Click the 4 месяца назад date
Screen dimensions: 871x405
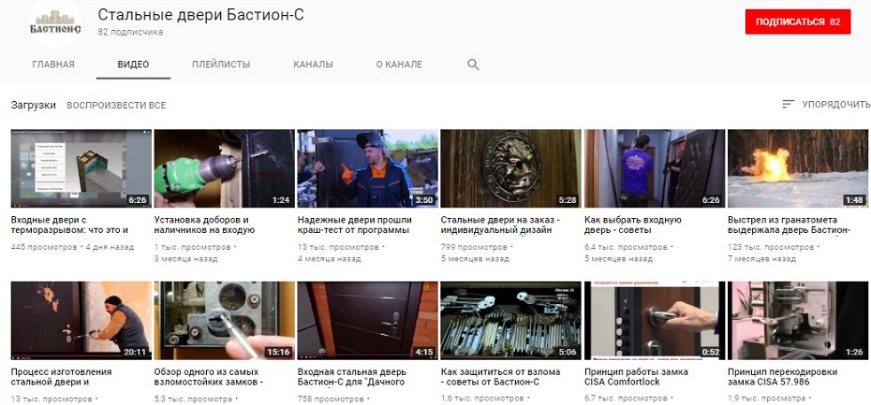[329, 258]
